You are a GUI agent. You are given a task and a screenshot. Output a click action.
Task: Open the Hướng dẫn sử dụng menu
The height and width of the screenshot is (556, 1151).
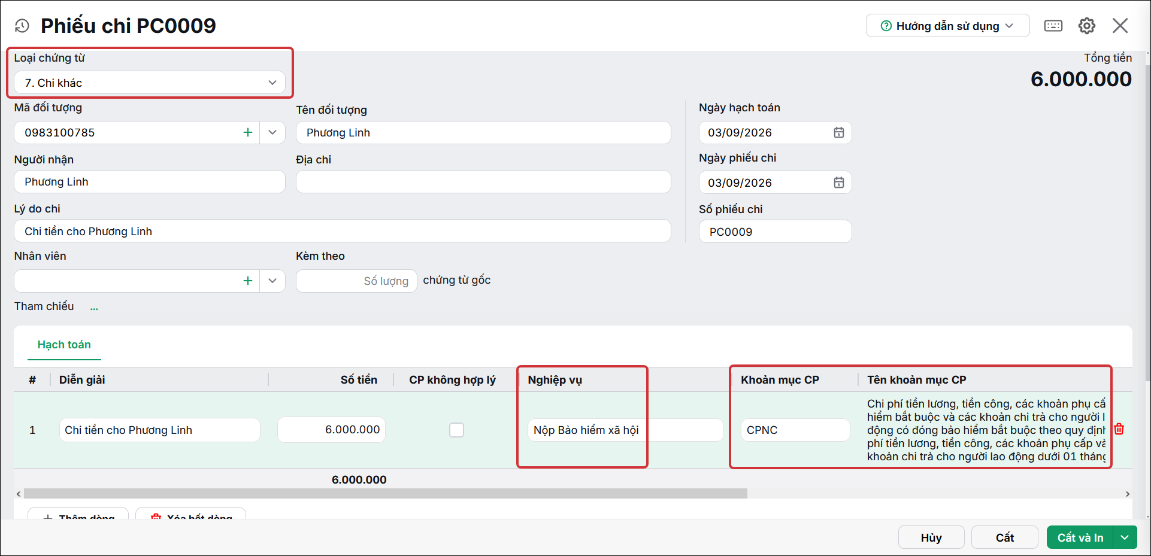947,26
